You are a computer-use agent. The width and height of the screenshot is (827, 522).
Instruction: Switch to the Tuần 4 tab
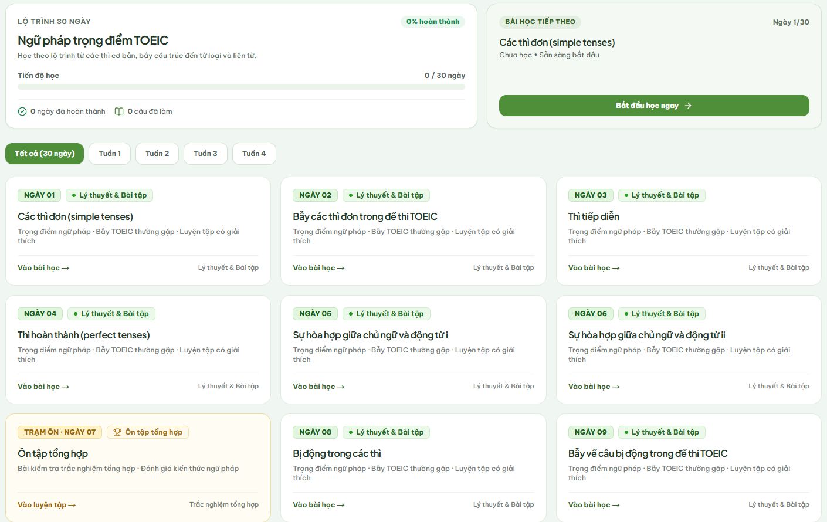254,154
